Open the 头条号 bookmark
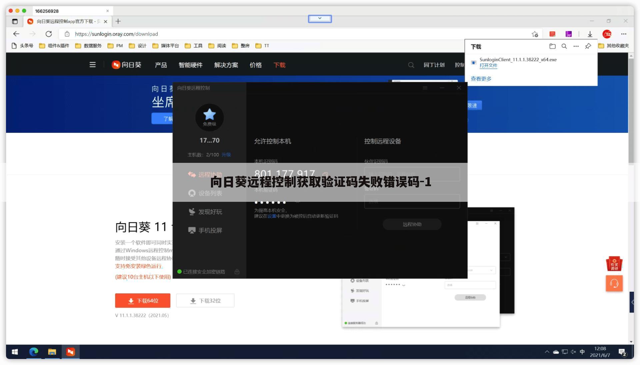 [22, 46]
